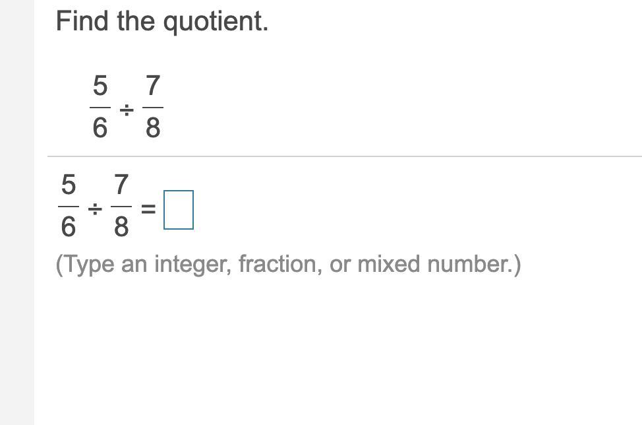Viewport: 642px width, 425px height.
Task: Click the equals sign before the answer box
Action: 149,210
